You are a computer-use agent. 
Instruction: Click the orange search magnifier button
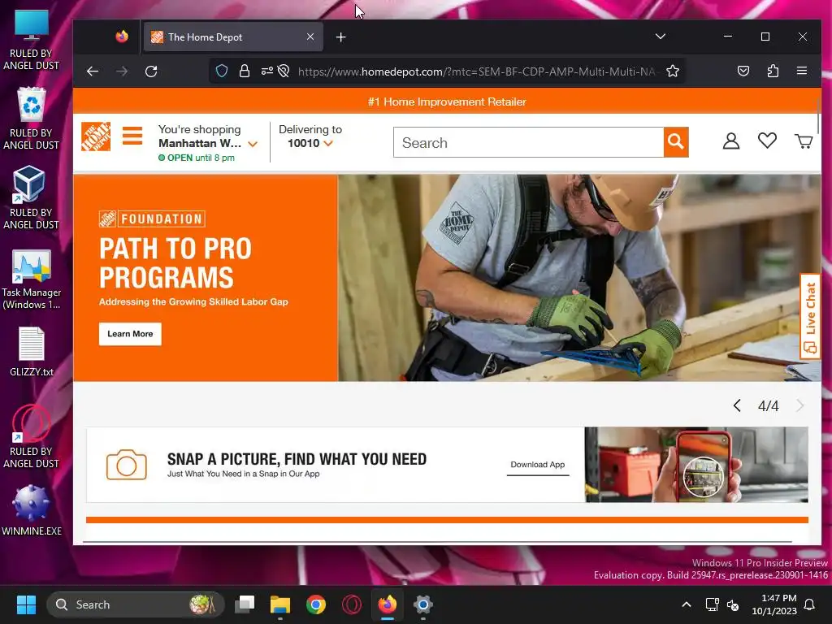[676, 141]
